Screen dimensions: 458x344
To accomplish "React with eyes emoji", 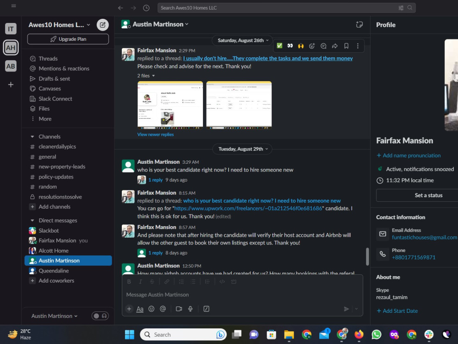I will pyautogui.click(x=290, y=45).
